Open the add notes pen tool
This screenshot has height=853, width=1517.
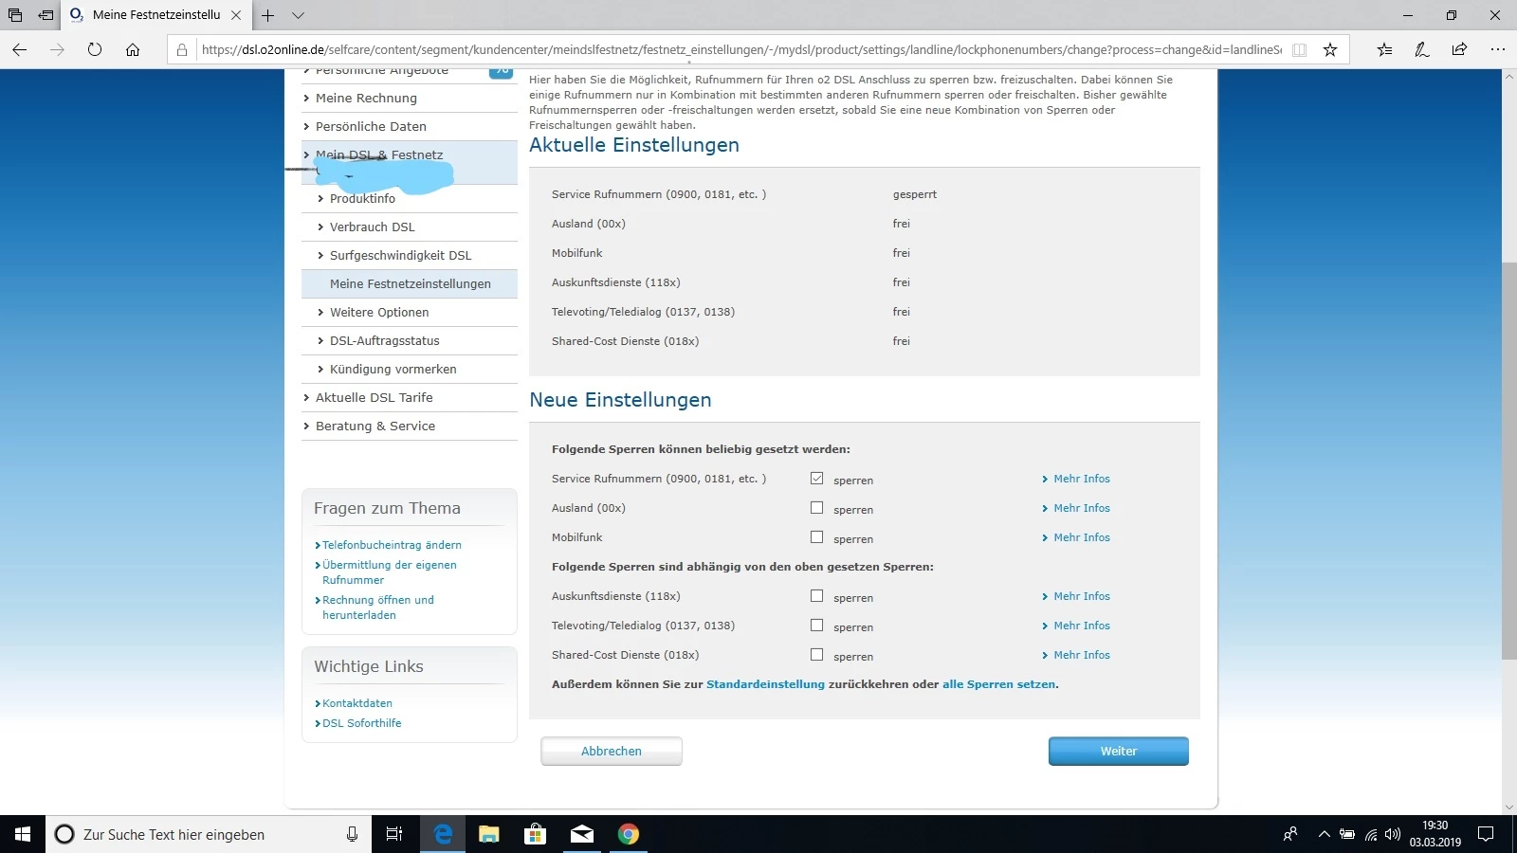click(x=1422, y=49)
